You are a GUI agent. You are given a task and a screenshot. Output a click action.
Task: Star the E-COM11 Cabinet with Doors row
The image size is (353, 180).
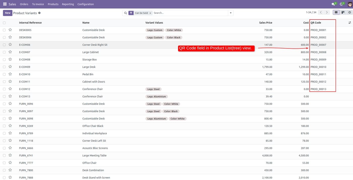click(x=10, y=82)
